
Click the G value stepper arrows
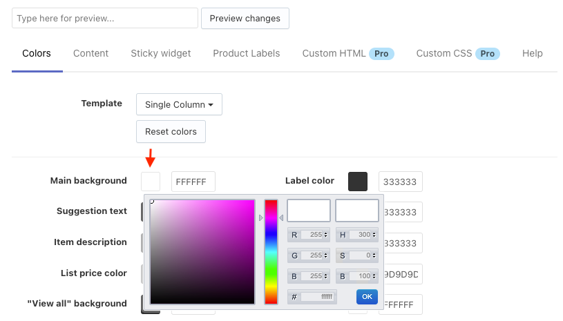pyautogui.click(x=325, y=255)
